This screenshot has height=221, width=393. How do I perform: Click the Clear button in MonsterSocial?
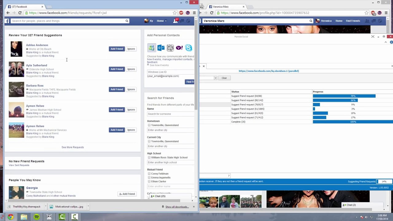coord(224,78)
